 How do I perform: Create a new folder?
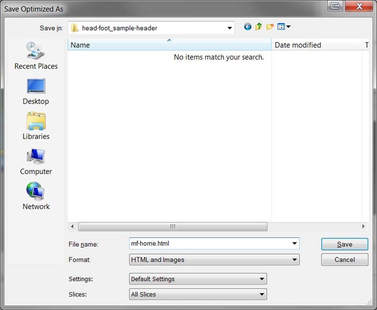point(270,27)
